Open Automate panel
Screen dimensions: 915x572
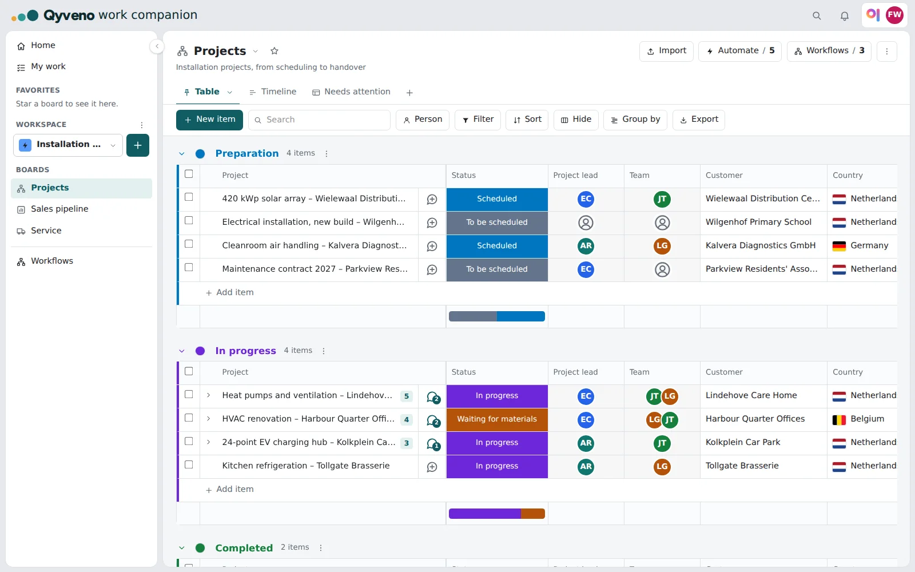pyautogui.click(x=740, y=51)
